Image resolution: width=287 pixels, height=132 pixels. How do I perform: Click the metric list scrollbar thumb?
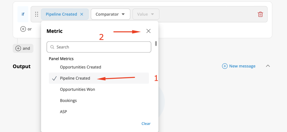click(156, 43)
